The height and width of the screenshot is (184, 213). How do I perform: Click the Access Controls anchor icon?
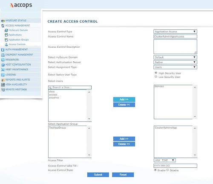point(6,44)
